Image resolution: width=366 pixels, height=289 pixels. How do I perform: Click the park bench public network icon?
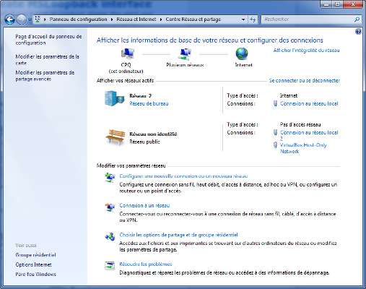tap(115, 137)
